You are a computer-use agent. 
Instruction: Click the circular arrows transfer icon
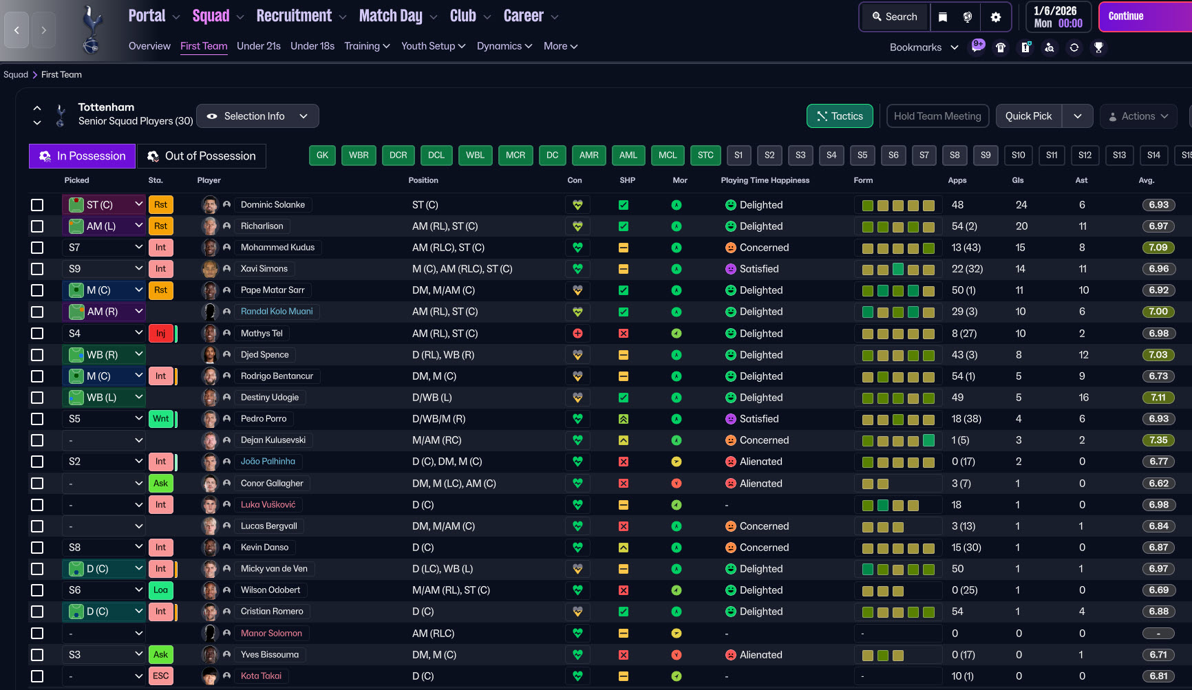click(x=1074, y=47)
